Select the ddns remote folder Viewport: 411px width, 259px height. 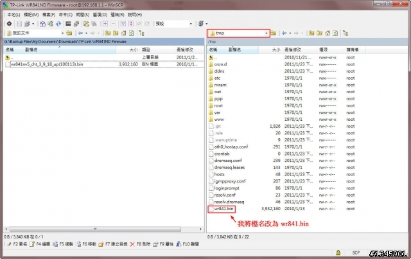pos(219,71)
